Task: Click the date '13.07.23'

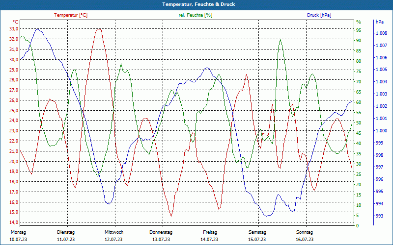Action: click(161, 240)
